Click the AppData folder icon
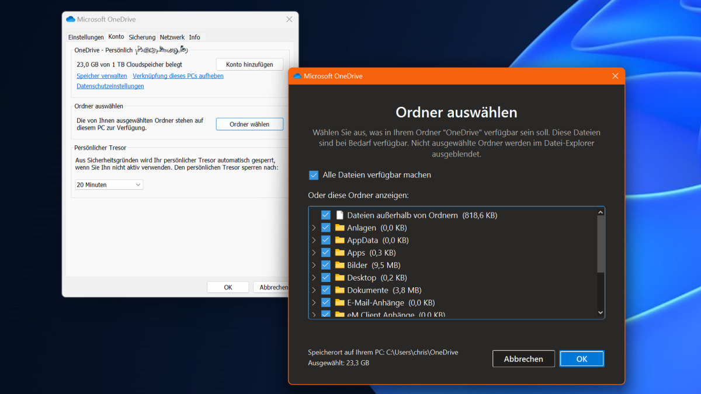 [x=340, y=240]
